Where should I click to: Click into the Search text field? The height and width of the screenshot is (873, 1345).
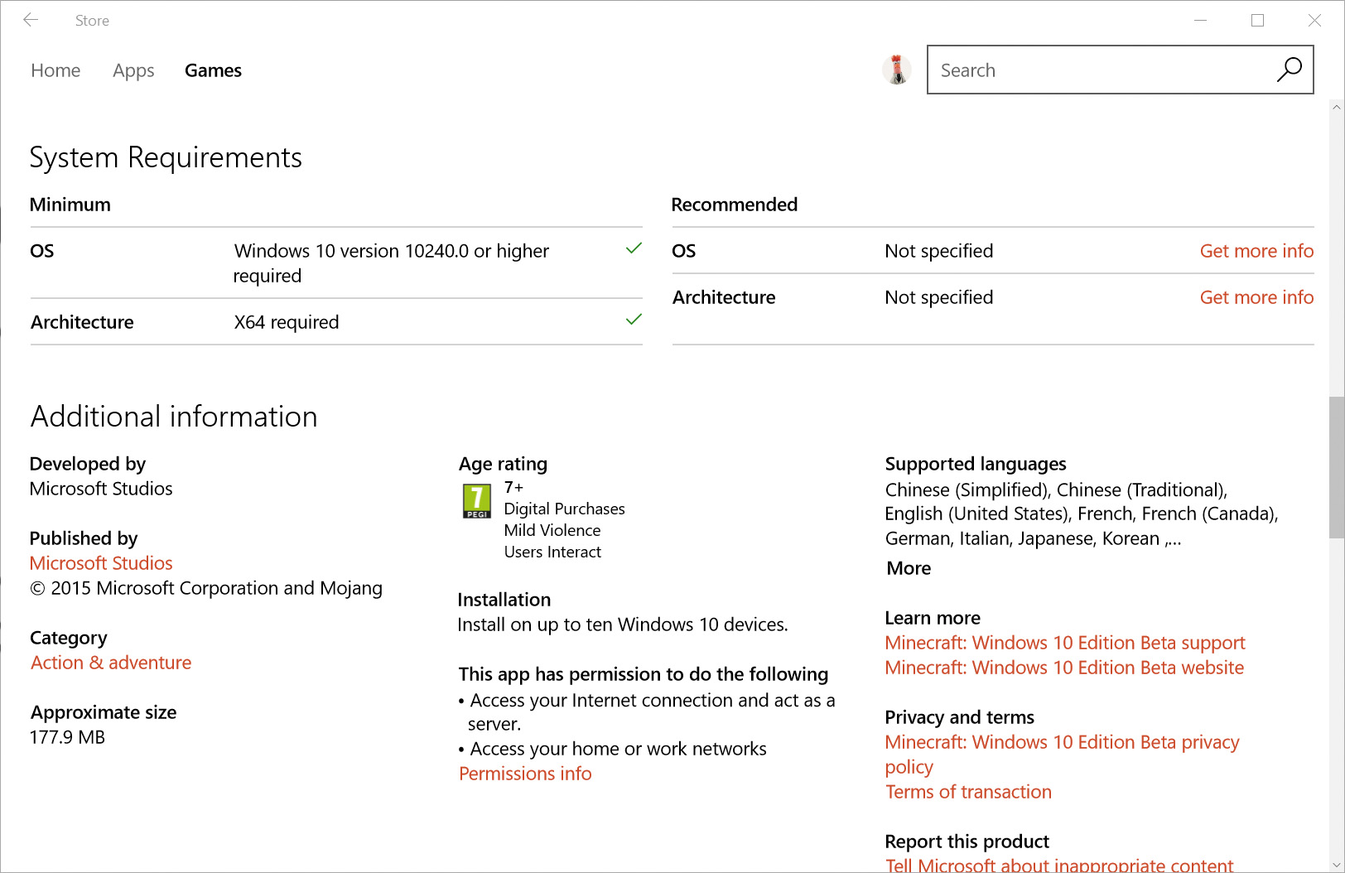click(1102, 70)
